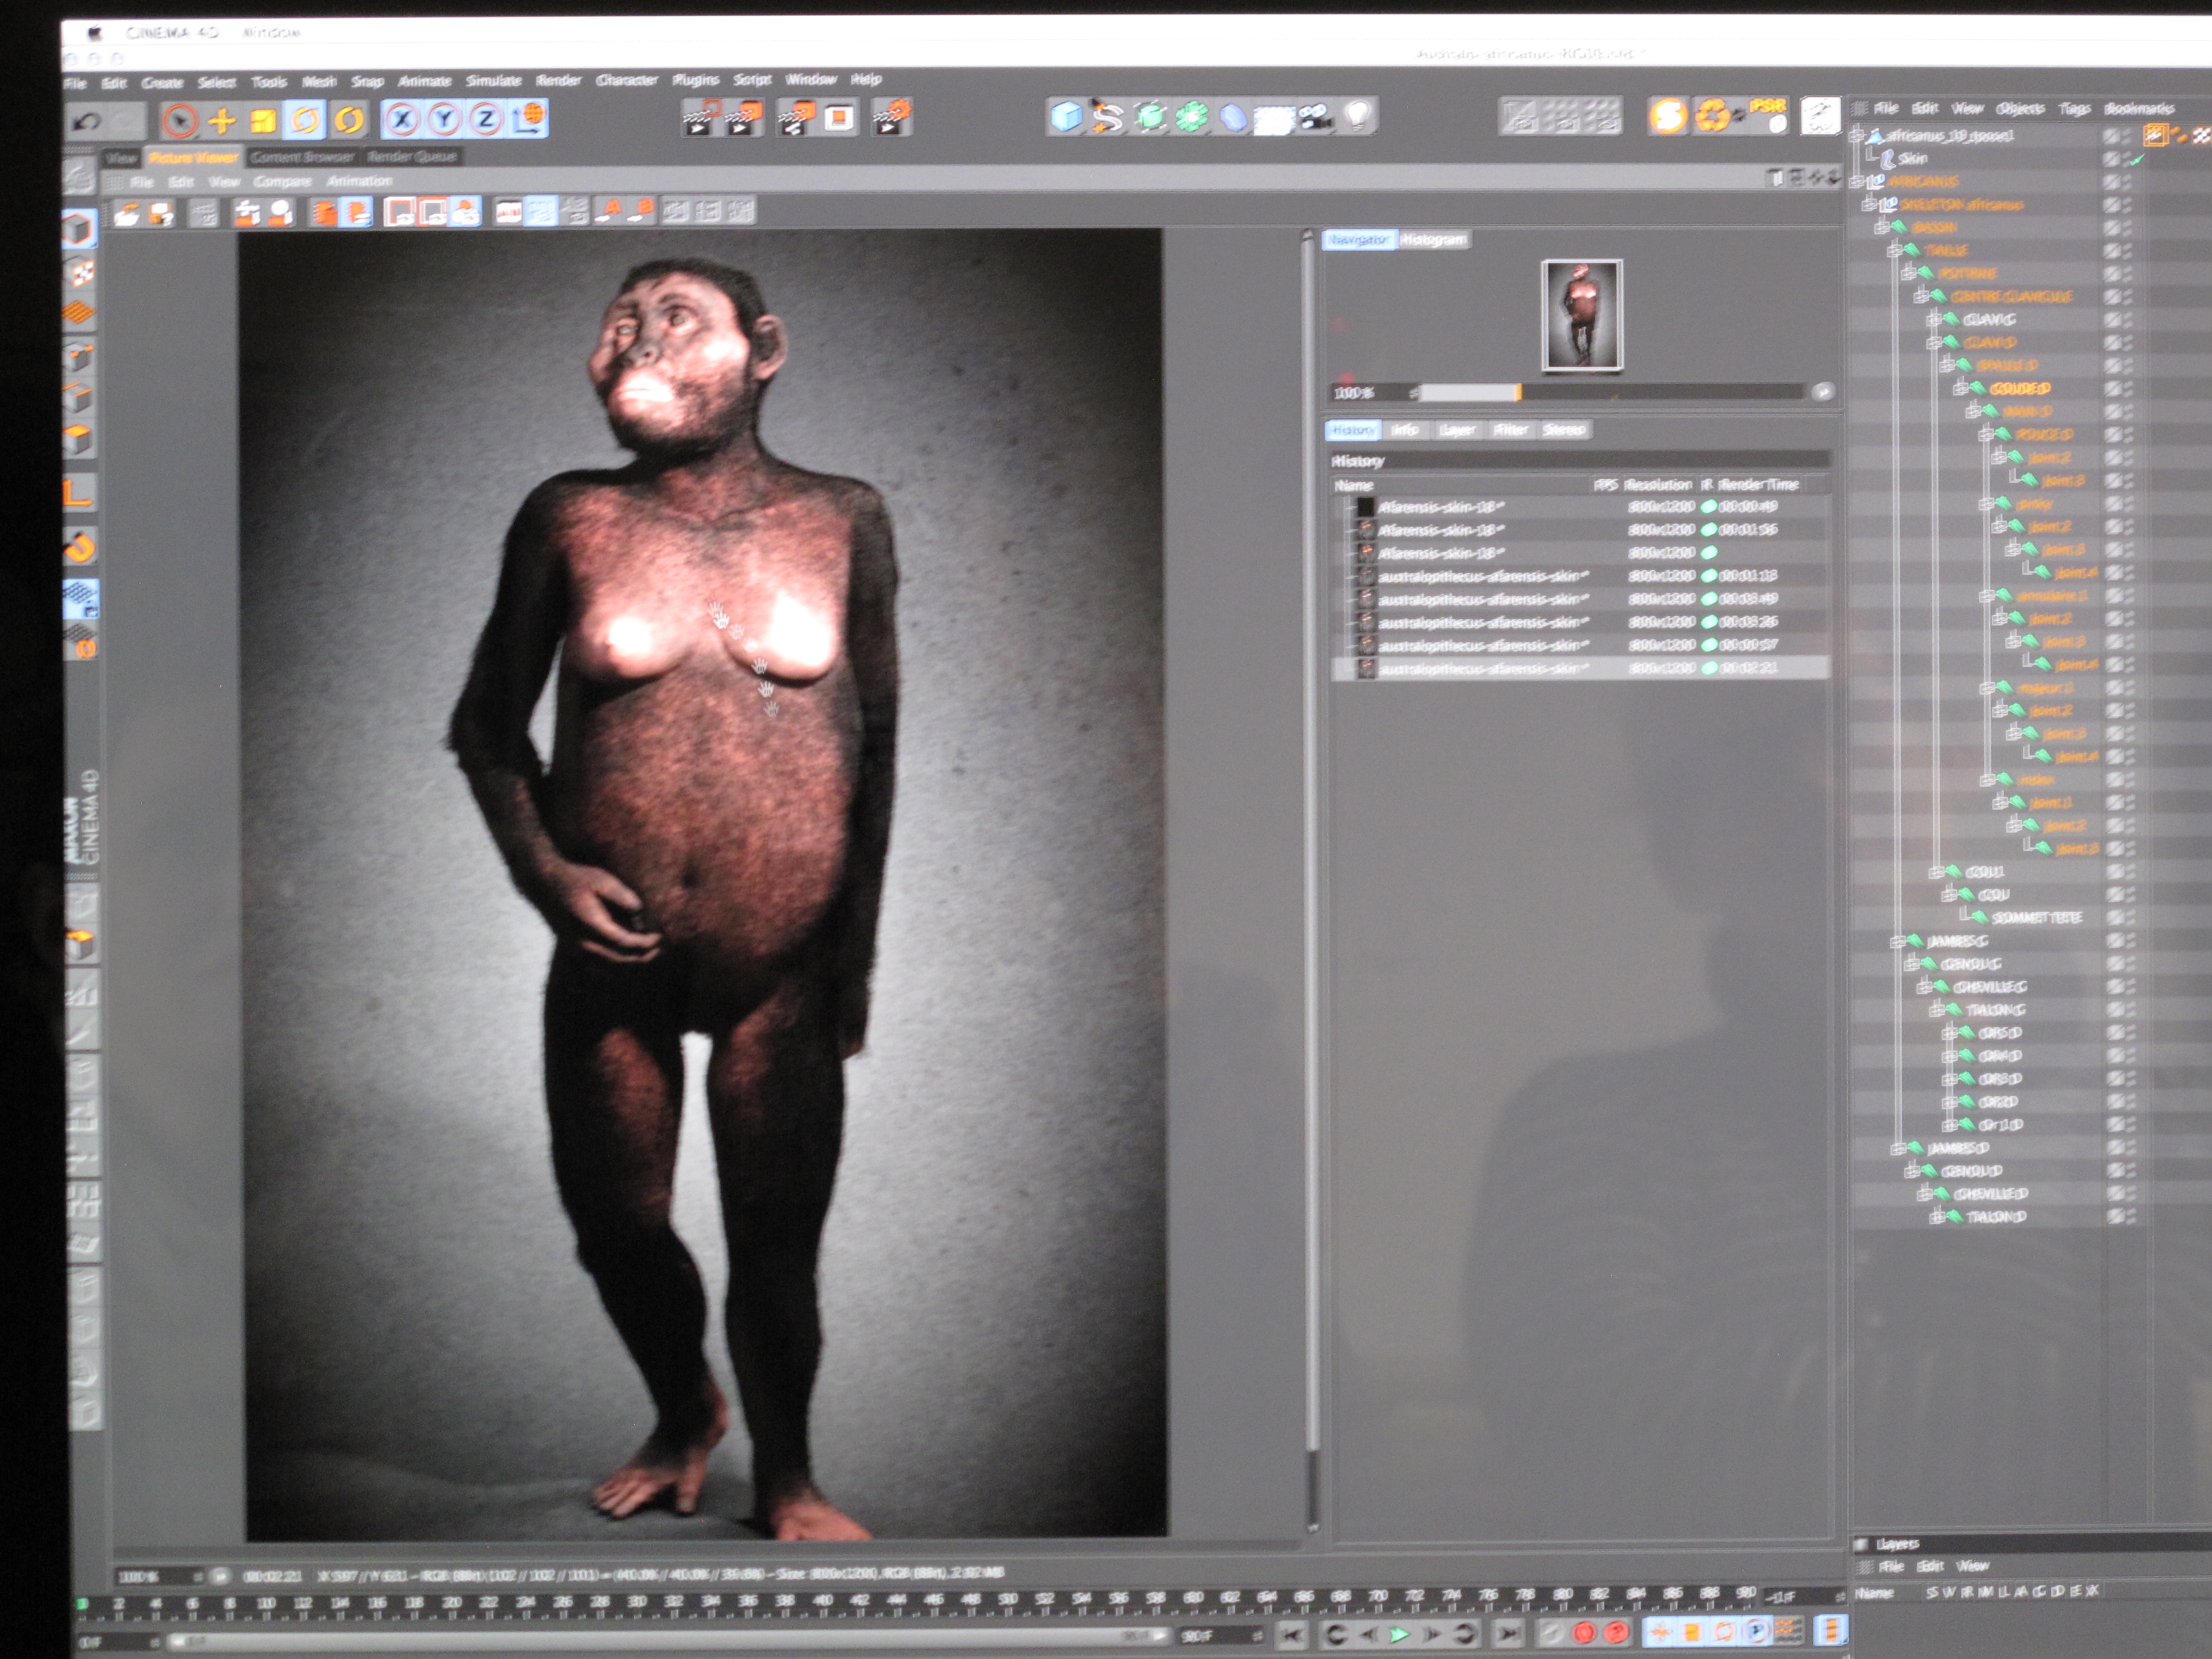The width and height of the screenshot is (2212, 1659).
Task: Play the animation forward
Action: (1399, 1635)
